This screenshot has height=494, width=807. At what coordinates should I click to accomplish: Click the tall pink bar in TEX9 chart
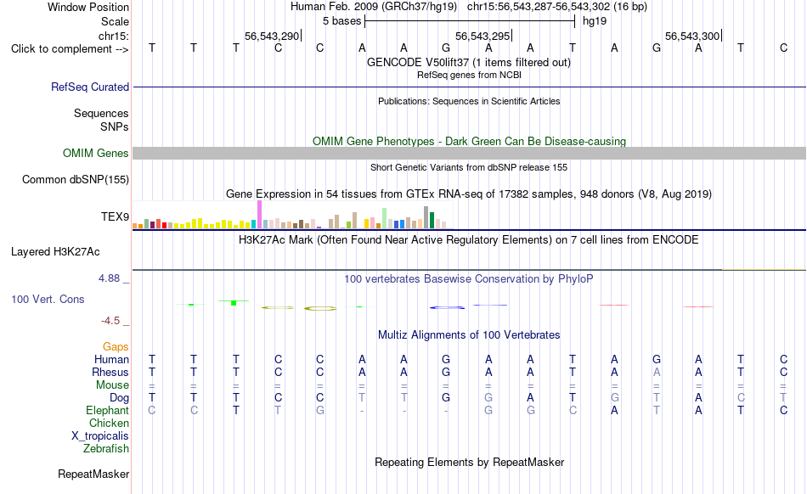click(259, 215)
